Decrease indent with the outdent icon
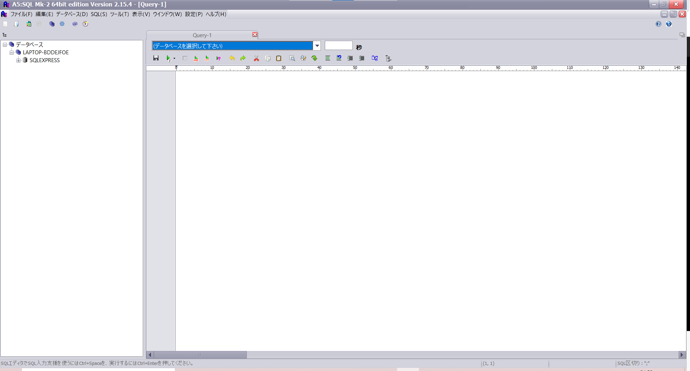This screenshot has width=690, height=371. [362, 58]
